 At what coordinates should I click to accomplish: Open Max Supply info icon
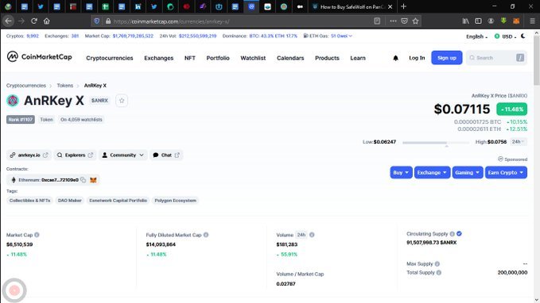pos(437,264)
